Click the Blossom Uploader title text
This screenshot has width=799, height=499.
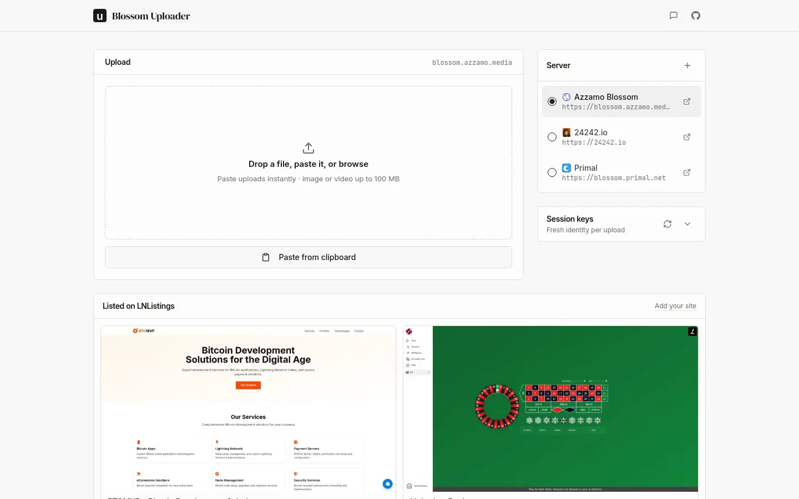151,16
